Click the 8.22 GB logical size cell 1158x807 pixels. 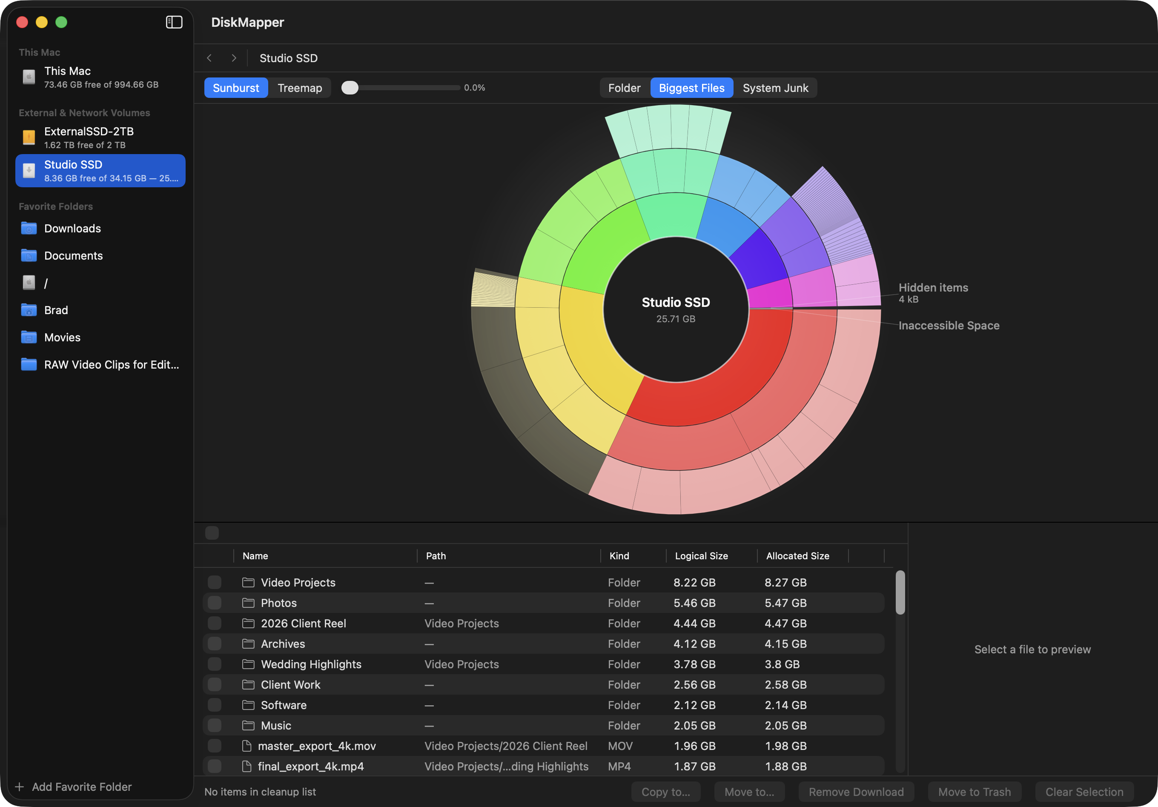(x=694, y=583)
